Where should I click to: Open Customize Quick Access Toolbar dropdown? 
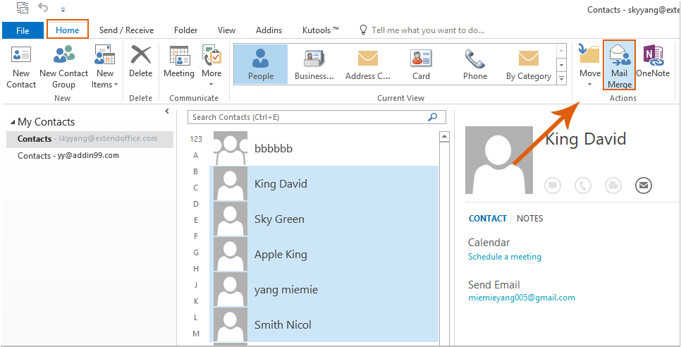[x=63, y=8]
